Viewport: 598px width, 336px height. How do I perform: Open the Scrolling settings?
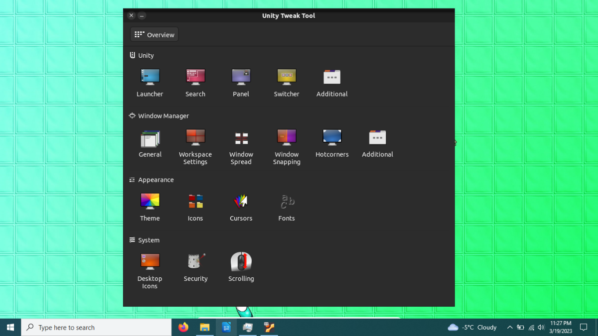pyautogui.click(x=241, y=267)
